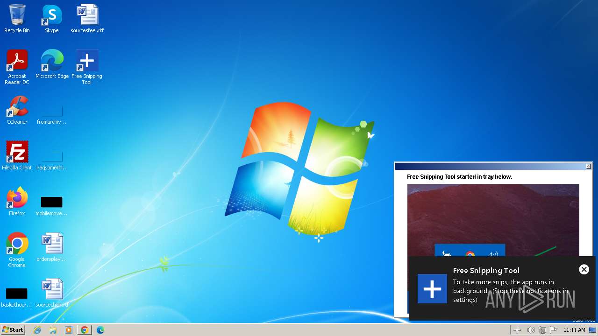This screenshot has height=336, width=598.
Task: Select the FileZilla Client shortcut
Action: tap(17, 156)
